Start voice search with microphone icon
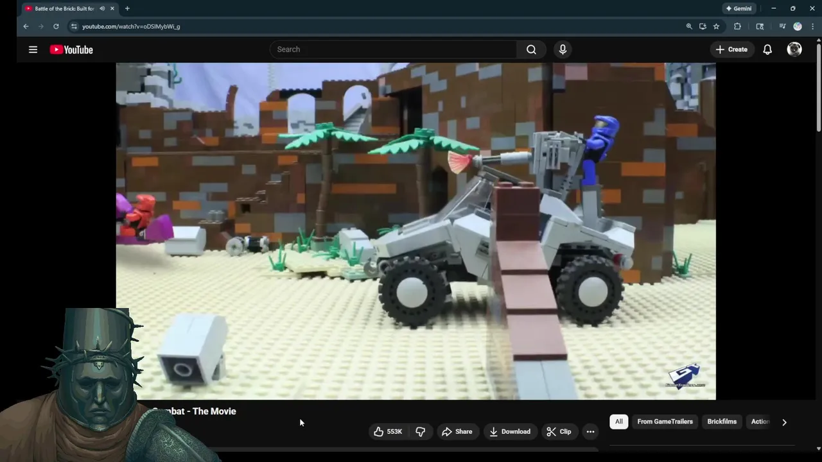Image resolution: width=822 pixels, height=462 pixels. pyautogui.click(x=563, y=49)
